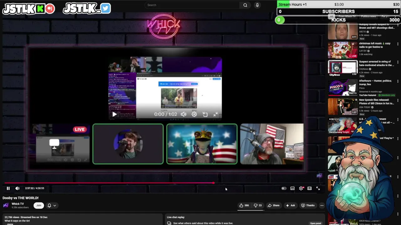This screenshot has height=225, width=401.
Task: Click the 'Live chat replay' heading
Action: 176,217
